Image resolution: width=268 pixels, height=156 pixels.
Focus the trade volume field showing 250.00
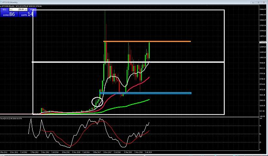coord(18,9)
